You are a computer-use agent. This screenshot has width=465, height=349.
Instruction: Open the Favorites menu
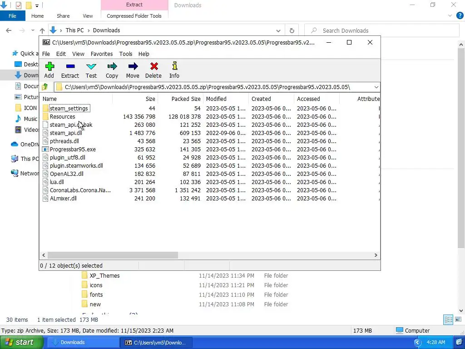click(x=102, y=54)
